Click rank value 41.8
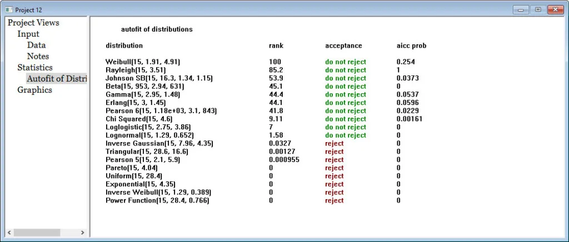The height and width of the screenshot is (242, 569). click(x=276, y=111)
